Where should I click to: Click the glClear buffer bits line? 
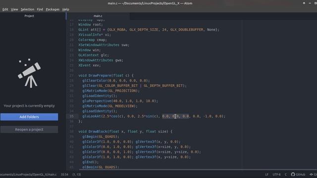tap(134, 86)
